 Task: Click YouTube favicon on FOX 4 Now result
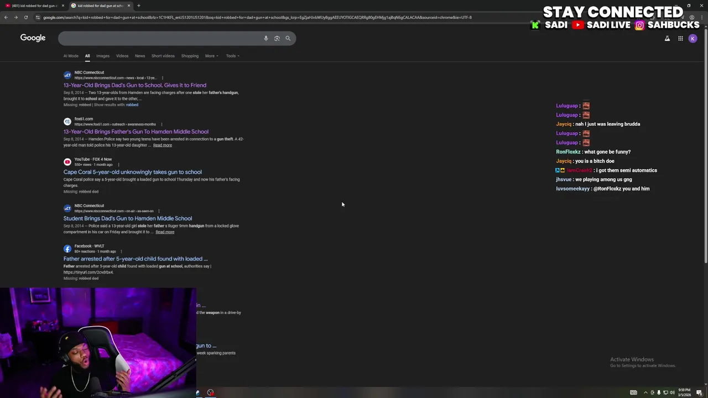pyautogui.click(x=67, y=162)
